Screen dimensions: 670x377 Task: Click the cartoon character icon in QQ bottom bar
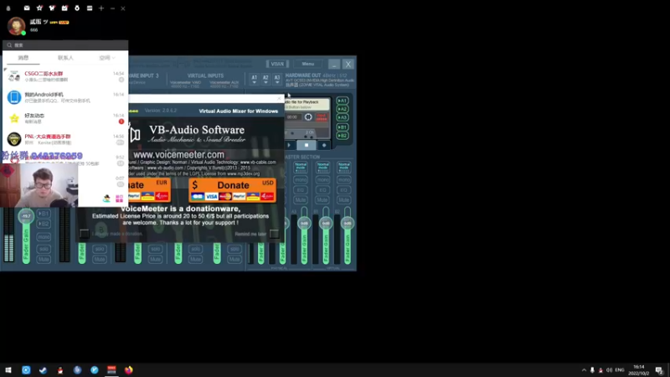(x=106, y=198)
